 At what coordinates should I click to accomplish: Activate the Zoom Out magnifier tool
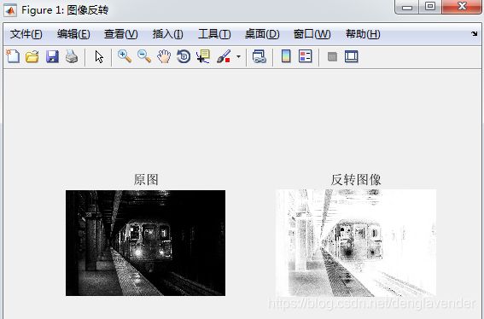point(144,56)
